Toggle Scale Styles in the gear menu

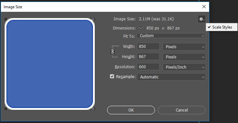pyautogui.click(x=222, y=27)
